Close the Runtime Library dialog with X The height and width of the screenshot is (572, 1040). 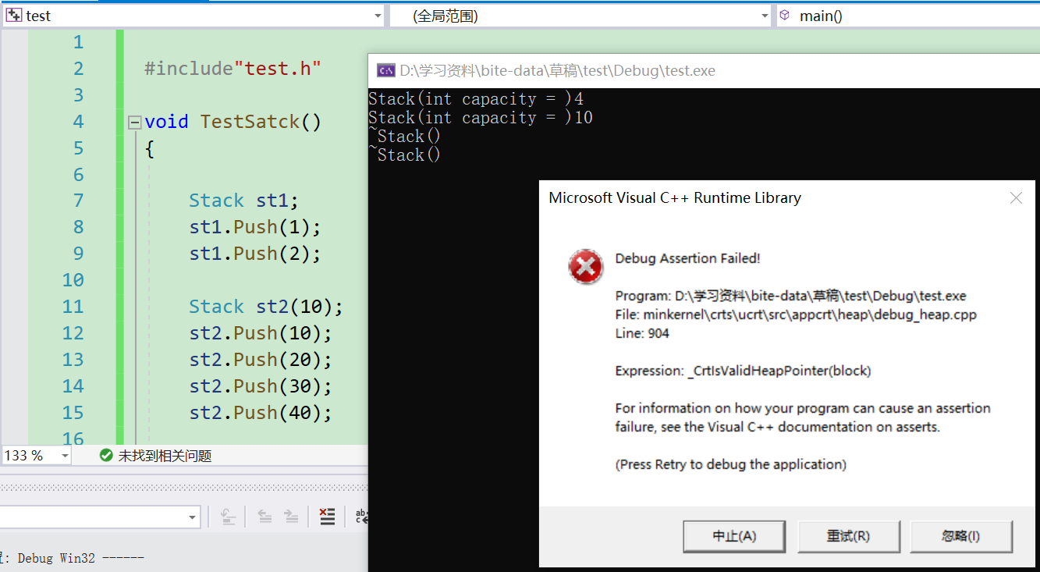click(x=1016, y=198)
